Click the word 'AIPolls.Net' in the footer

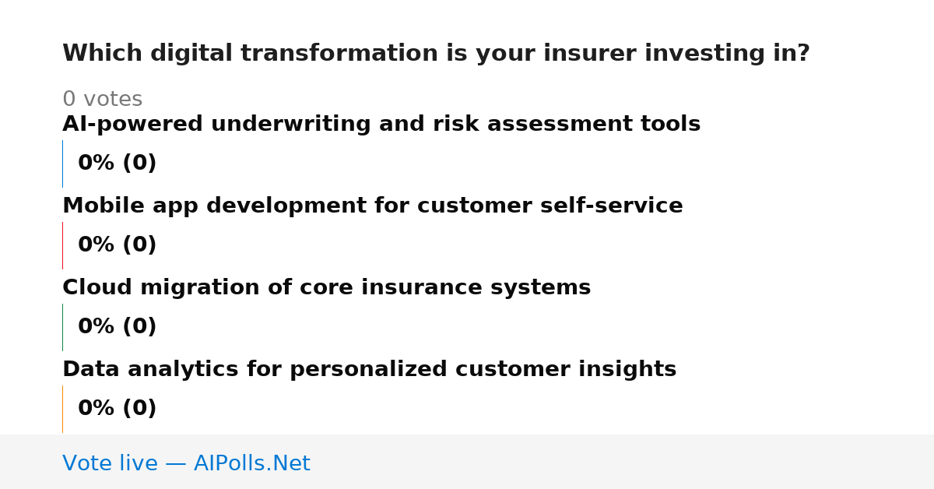(252, 463)
